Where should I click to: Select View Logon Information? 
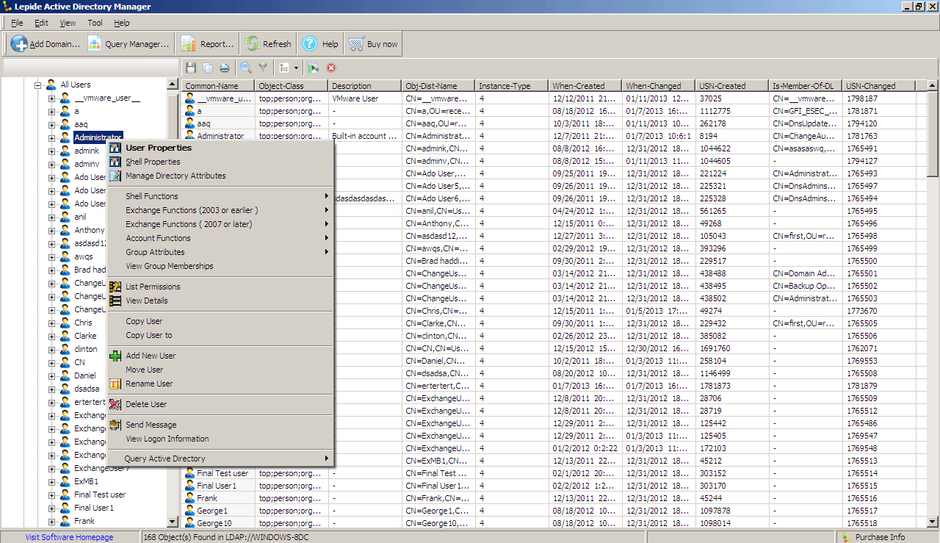220,439
